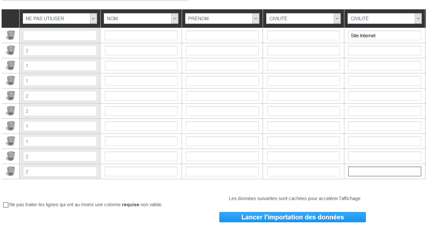
Task: Remove the ninth row via trash icon
Action: click(x=10, y=156)
